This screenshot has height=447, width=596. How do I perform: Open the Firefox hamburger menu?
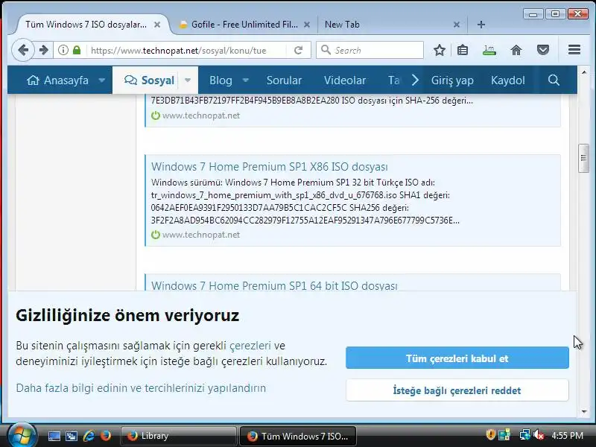point(574,50)
